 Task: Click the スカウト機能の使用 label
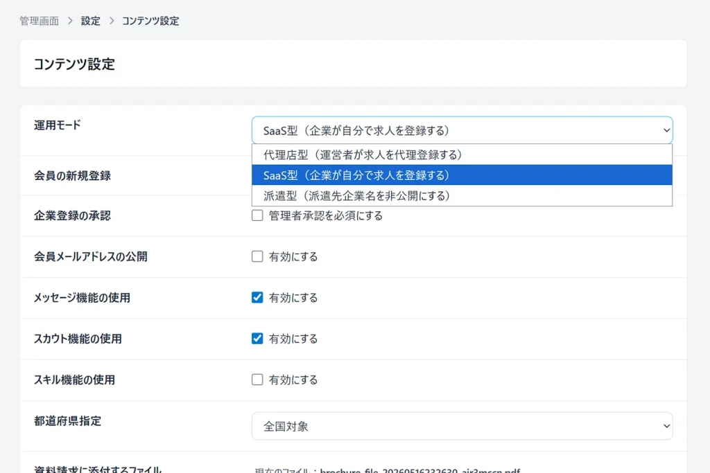pyautogui.click(x=78, y=339)
